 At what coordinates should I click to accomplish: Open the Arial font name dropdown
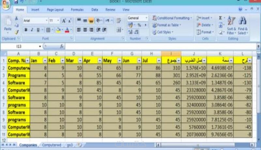click(x=47, y=21)
